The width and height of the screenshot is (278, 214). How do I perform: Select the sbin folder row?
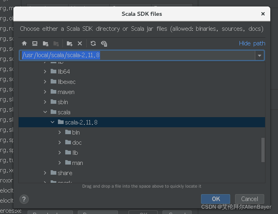tap(142, 102)
